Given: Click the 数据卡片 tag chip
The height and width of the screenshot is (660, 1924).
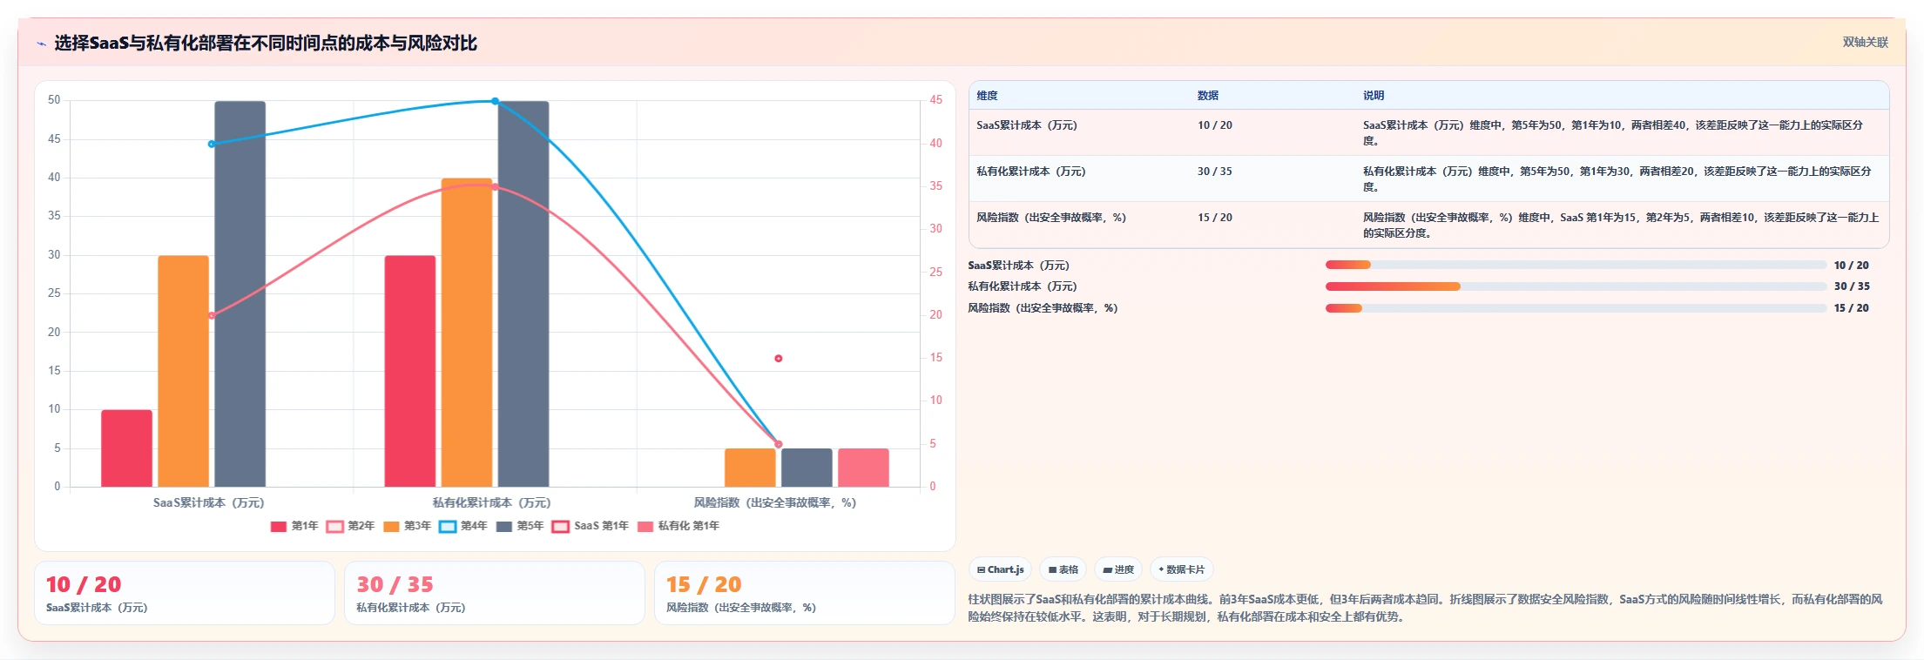Looking at the screenshot, I should [1182, 569].
